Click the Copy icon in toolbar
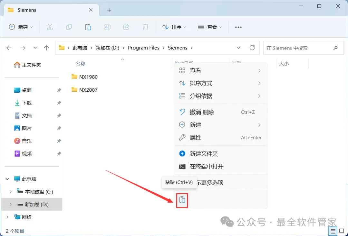The height and width of the screenshot is (236, 348). pos(69,27)
